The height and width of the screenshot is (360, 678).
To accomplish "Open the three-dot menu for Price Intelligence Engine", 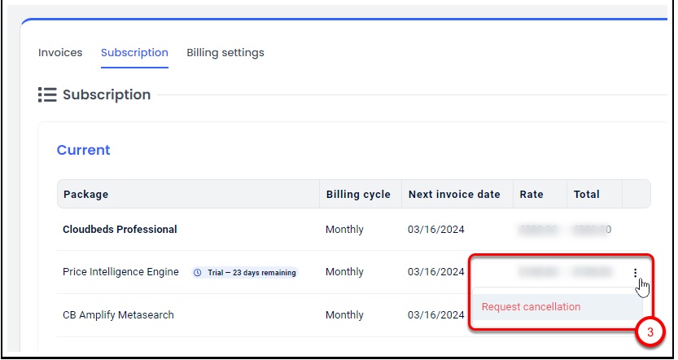I will point(636,273).
